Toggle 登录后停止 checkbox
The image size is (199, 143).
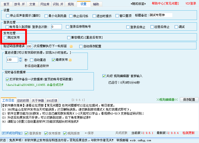[x=128, y=27]
